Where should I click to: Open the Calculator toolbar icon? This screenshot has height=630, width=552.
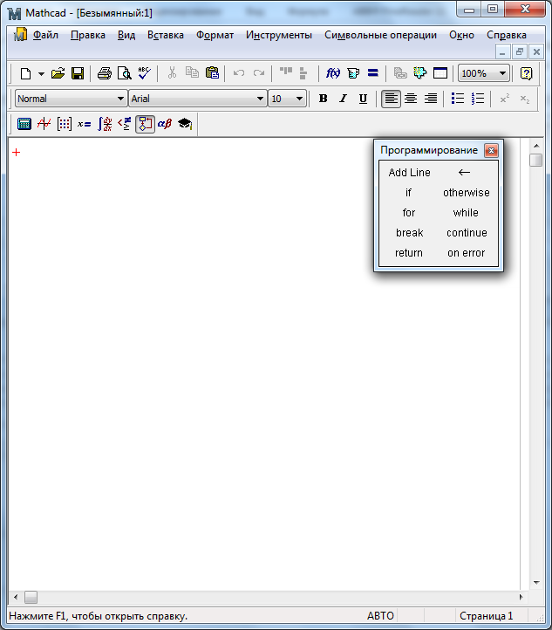pos(24,124)
